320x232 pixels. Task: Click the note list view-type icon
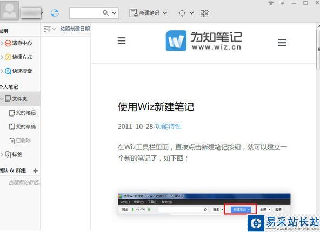coord(47,29)
